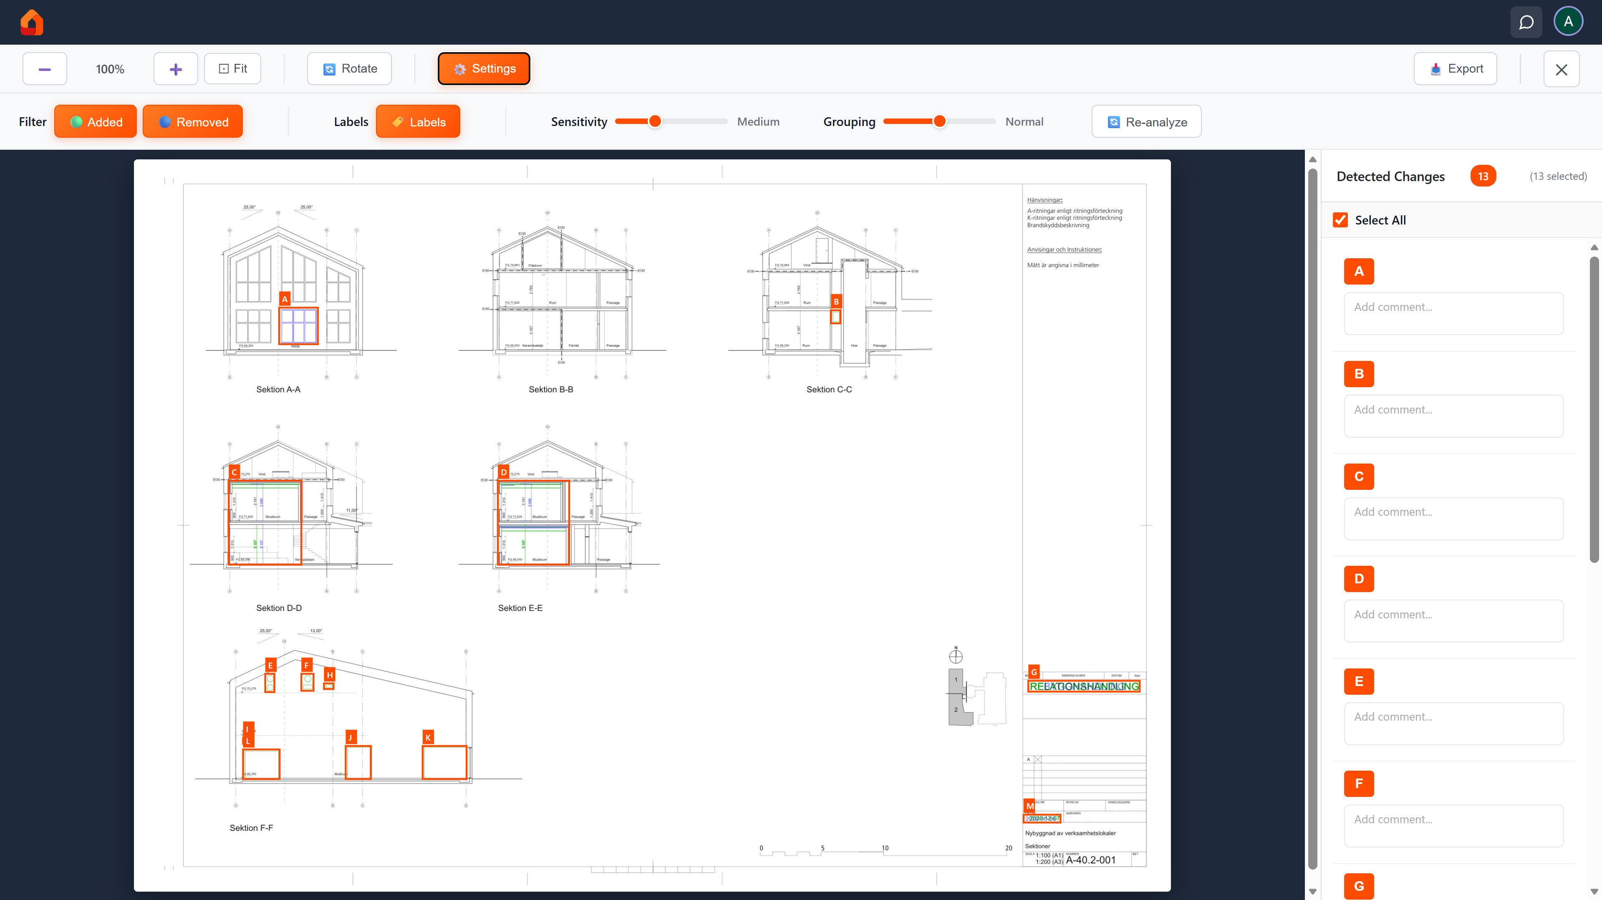
Task: Toggle the Labels tag button
Action: point(417,121)
